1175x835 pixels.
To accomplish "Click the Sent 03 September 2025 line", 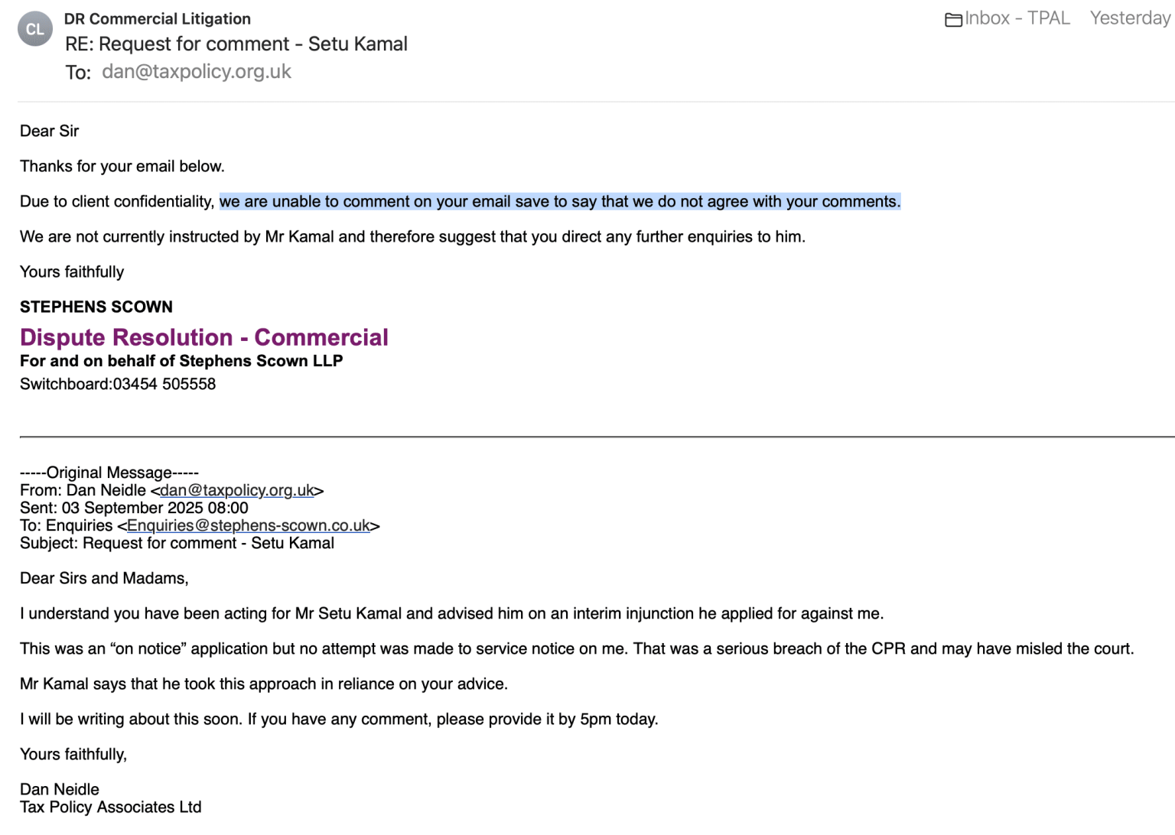I will coord(134,508).
